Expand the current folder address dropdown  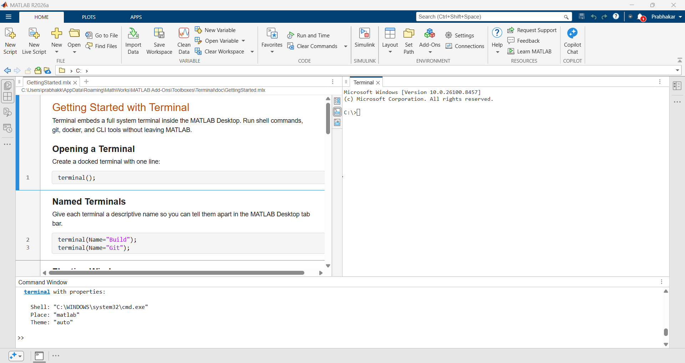pos(677,70)
